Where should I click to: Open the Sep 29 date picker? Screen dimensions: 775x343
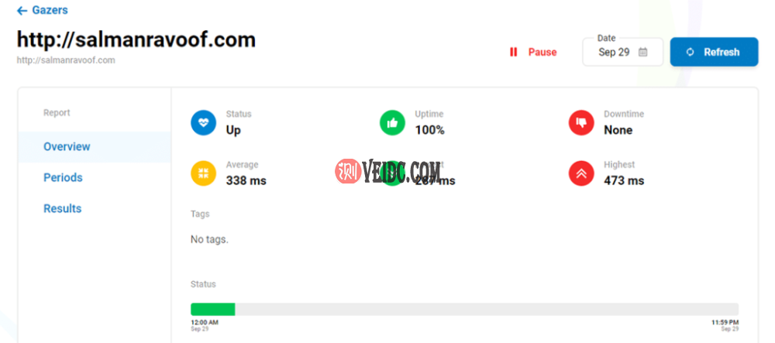623,52
